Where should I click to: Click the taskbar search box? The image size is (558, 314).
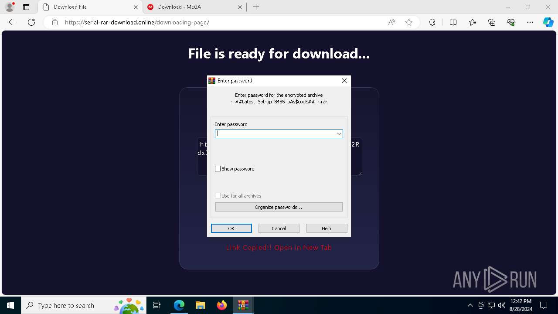coord(85,305)
